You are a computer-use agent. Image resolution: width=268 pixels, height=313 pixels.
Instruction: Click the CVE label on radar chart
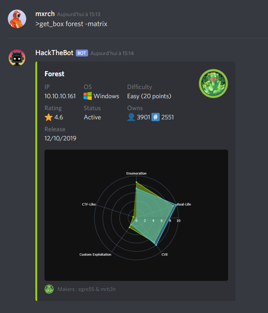pyautogui.click(x=165, y=254)
